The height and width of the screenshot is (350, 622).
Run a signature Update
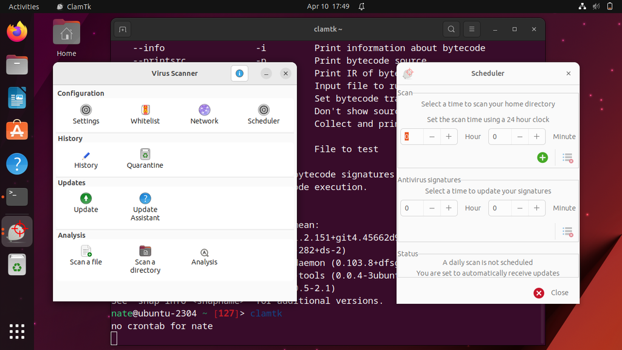[85, 204]
